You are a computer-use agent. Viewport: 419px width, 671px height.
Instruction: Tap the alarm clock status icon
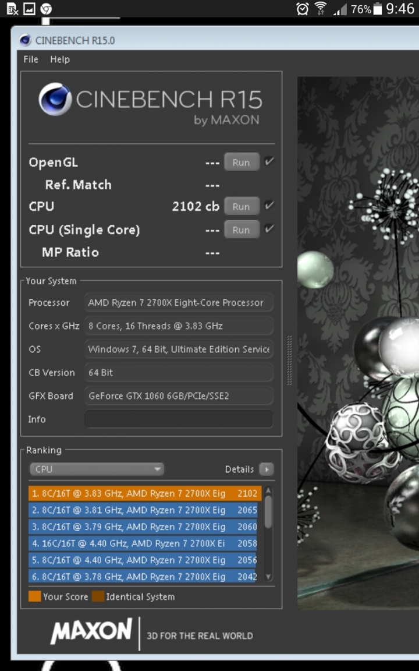[x=302, y=9]
